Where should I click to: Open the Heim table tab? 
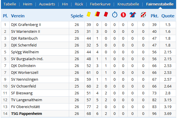28,4
